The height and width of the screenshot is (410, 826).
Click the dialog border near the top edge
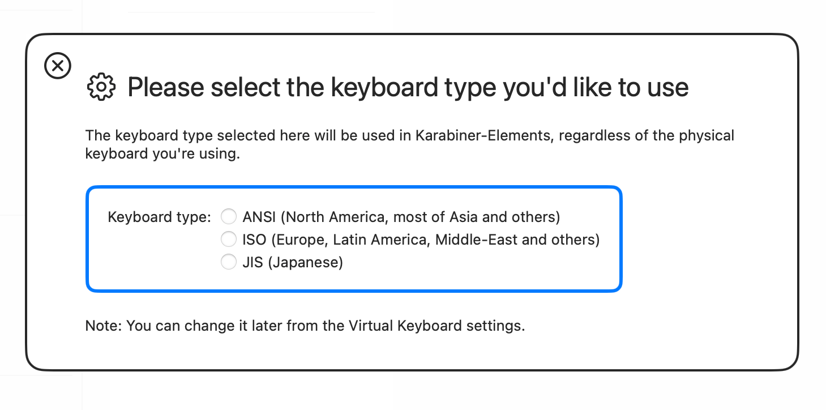pyautogui.click(x=412, y=35)
